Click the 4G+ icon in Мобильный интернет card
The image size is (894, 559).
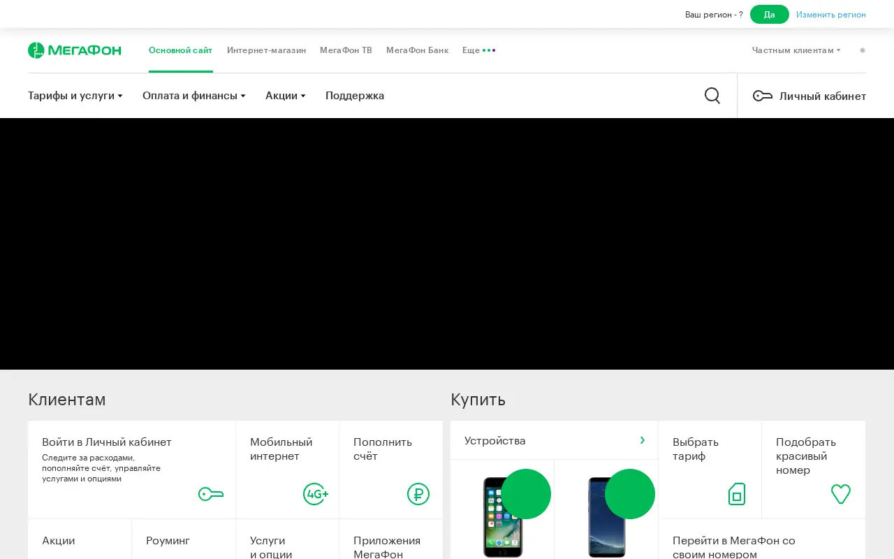point(316,494)
